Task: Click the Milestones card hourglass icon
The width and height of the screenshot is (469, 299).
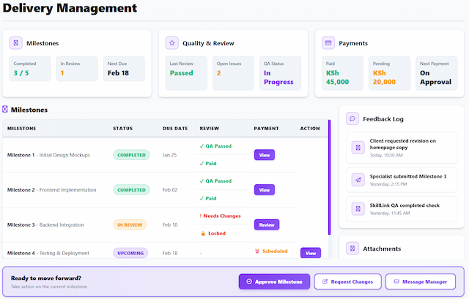Action: click(16, 43)
